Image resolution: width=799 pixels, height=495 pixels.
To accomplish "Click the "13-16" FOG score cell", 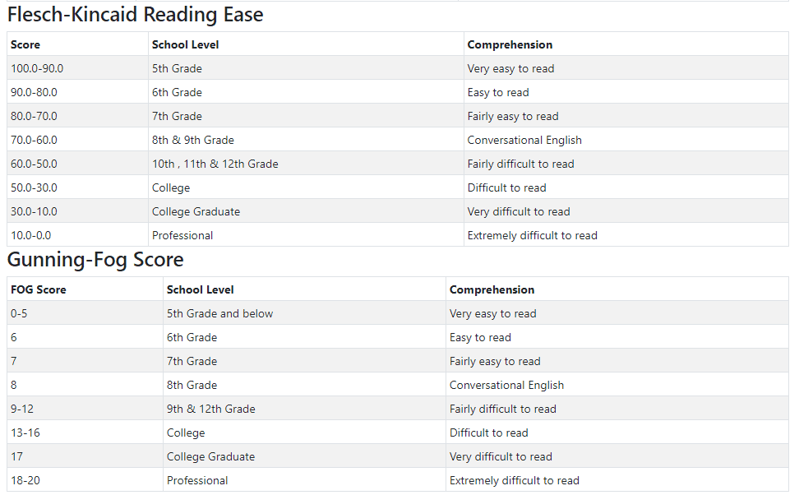I will 25,433.
